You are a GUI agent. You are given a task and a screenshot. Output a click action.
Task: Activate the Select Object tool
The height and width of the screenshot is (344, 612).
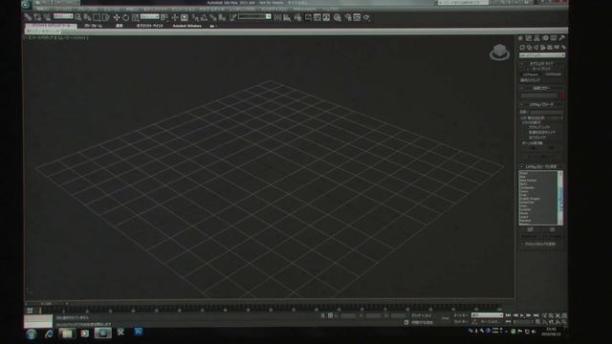[78, 17]
